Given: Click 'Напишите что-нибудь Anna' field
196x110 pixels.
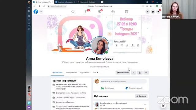Looking at the screenshot, I should 123,81.
